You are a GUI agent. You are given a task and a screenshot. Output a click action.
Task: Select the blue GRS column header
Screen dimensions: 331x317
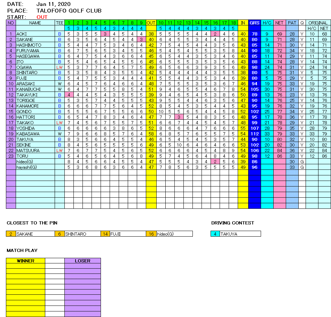pos(254,23)
